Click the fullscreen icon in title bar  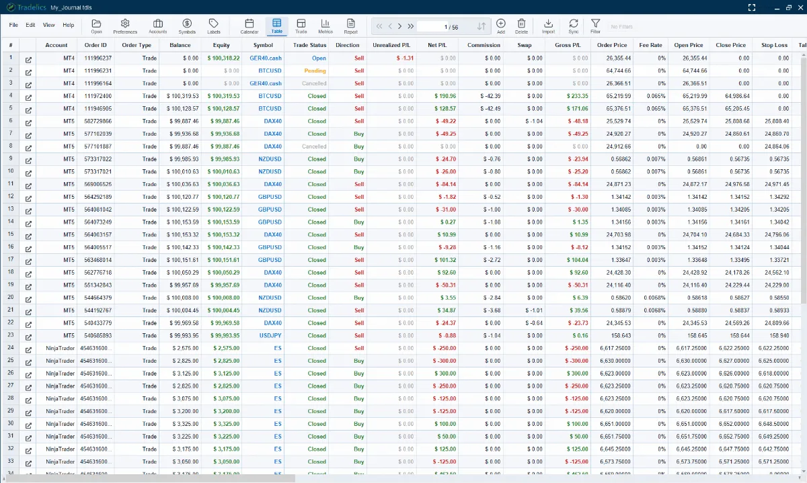click(x=753, y=7)
